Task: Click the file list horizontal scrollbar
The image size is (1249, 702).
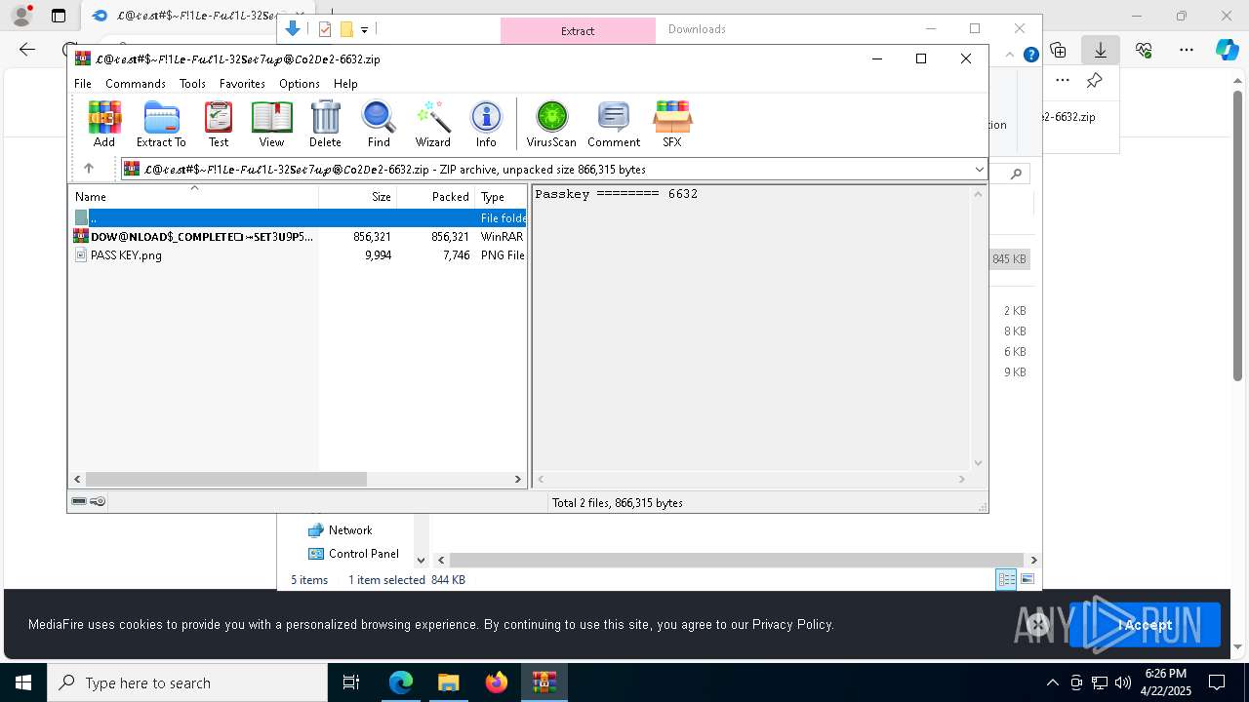Action: [x=225, y=479]
